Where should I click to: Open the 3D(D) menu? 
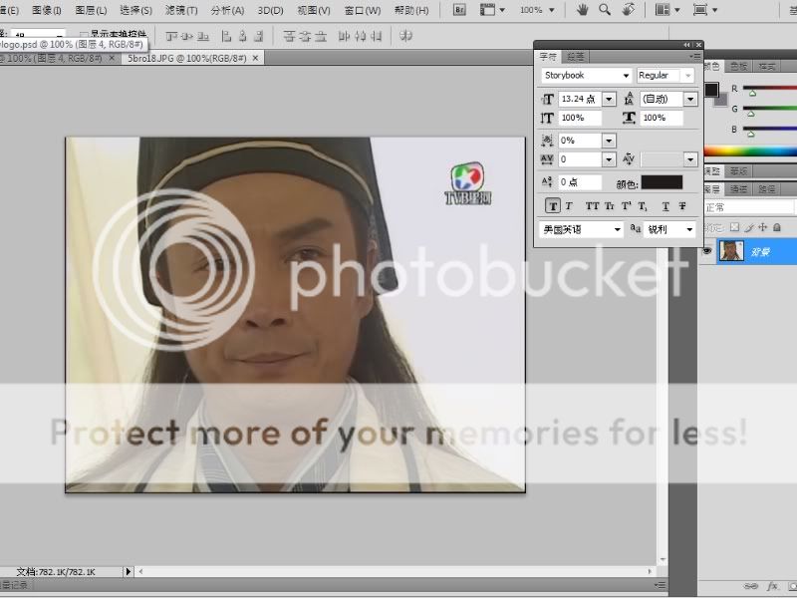[270, 10]
